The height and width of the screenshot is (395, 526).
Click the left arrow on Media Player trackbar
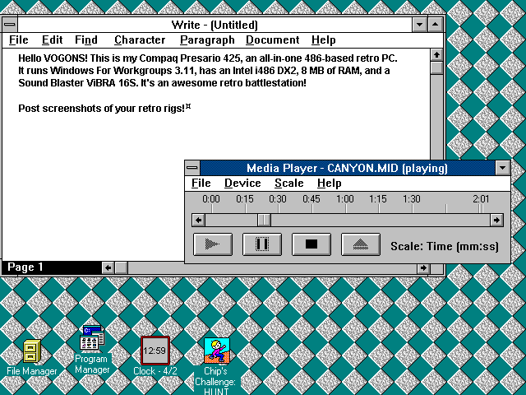pyautogui.click(x=199, y=221)
